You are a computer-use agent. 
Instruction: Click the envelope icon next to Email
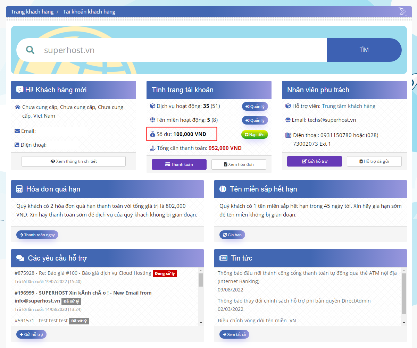[x=17, y=131]
